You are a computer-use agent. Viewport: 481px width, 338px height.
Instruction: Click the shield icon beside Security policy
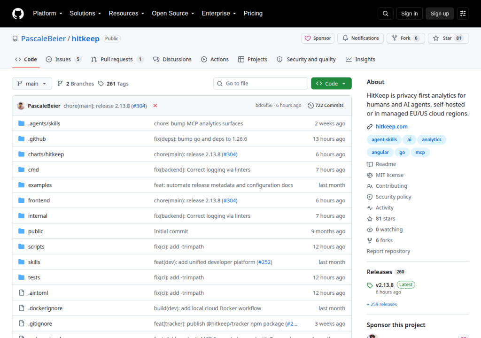[x=370, y=197]
